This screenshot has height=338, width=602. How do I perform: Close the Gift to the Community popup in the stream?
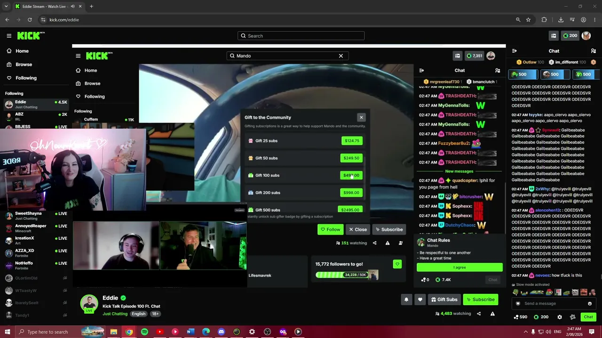pyautogui.click(x=361, y=117)
